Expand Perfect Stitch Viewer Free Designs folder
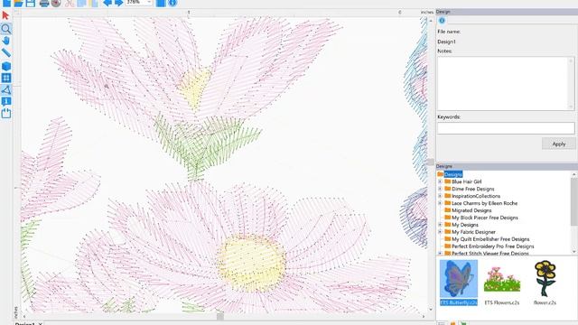 click(x=440, y=254)
